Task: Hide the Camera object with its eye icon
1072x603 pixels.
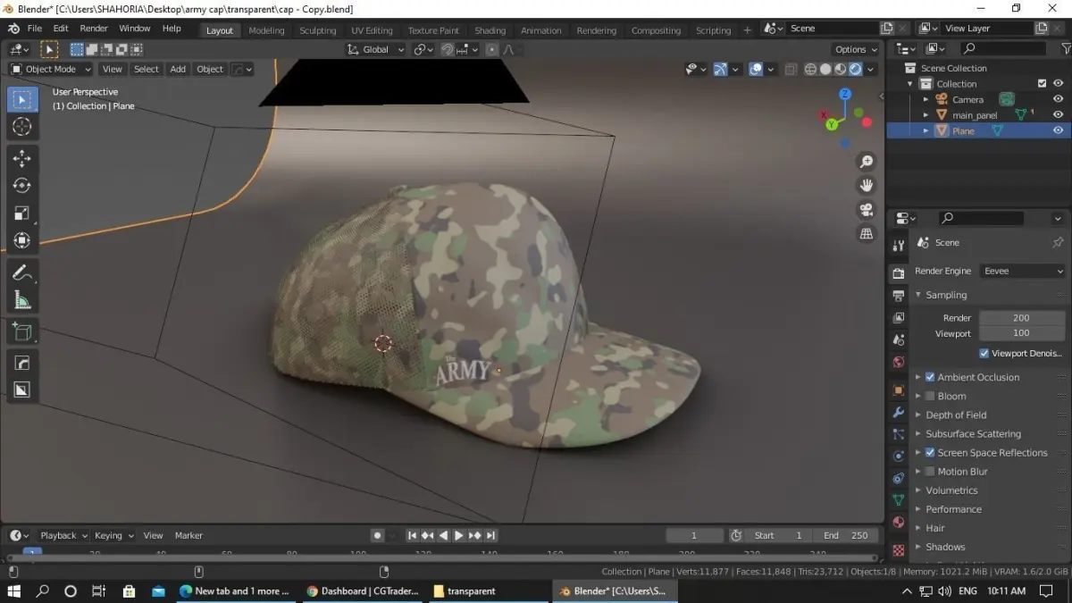Action: [1058, 99]
